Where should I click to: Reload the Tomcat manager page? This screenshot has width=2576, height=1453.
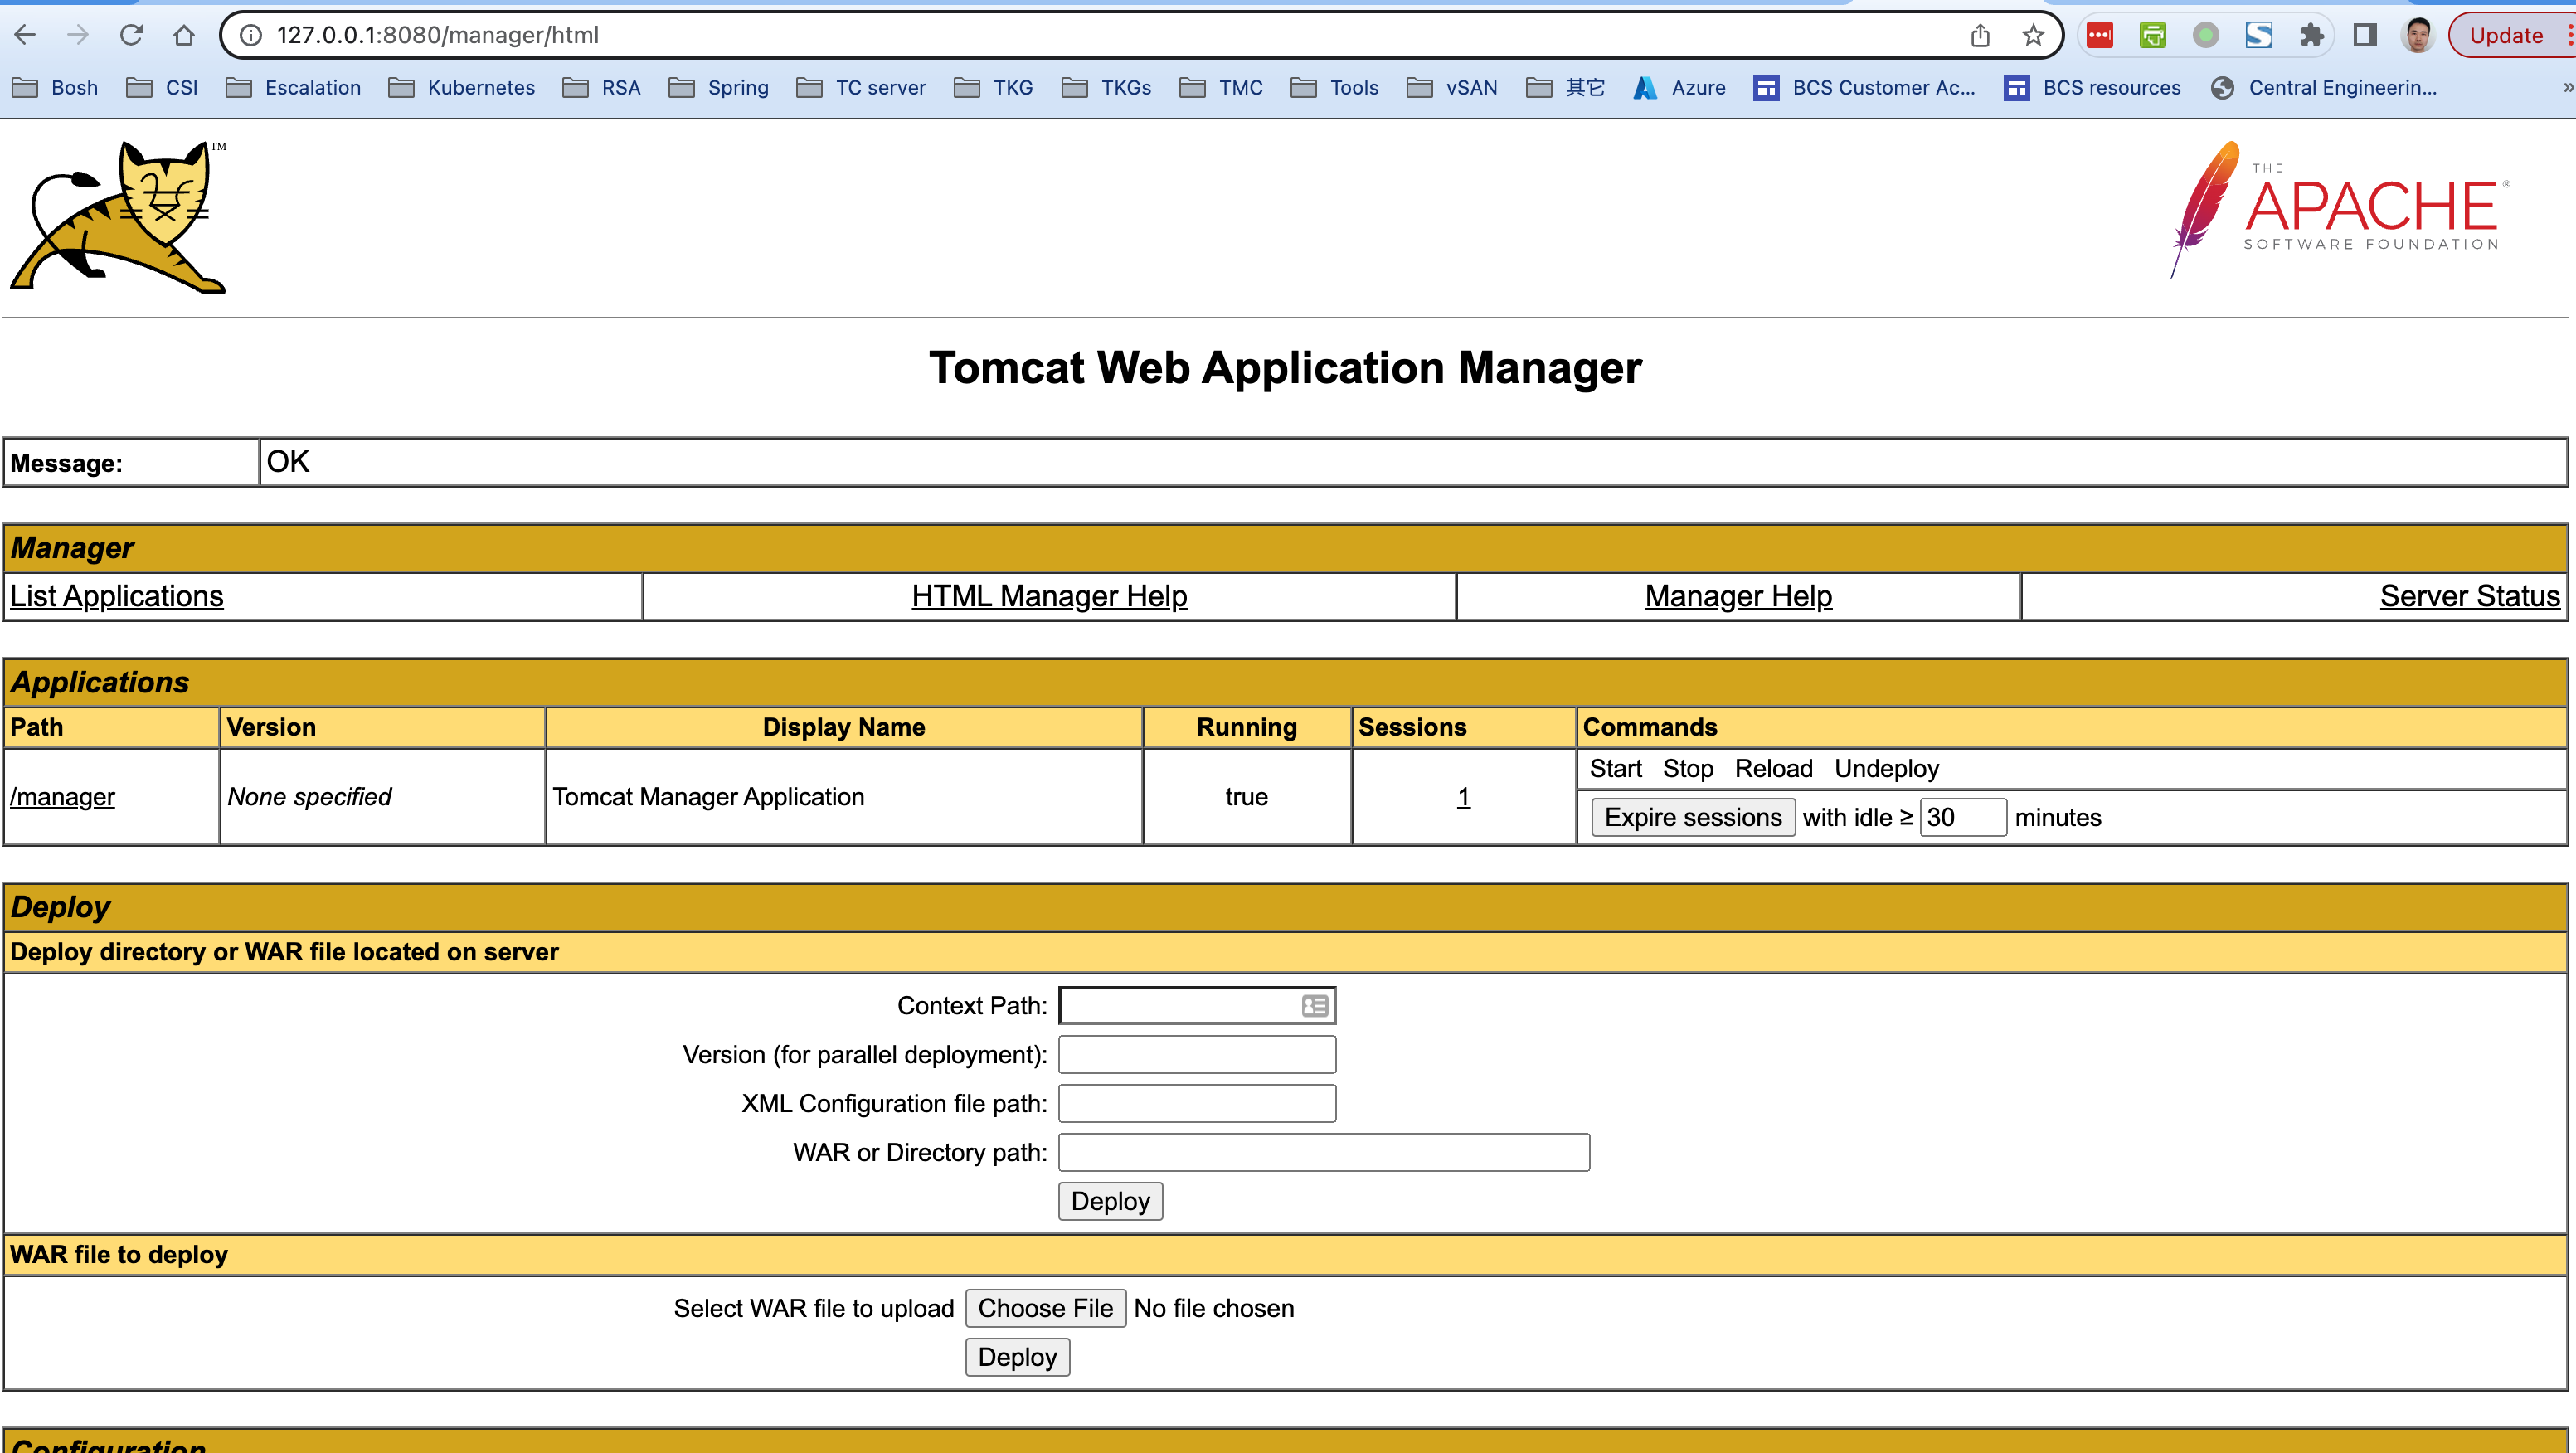pos(131,35)
